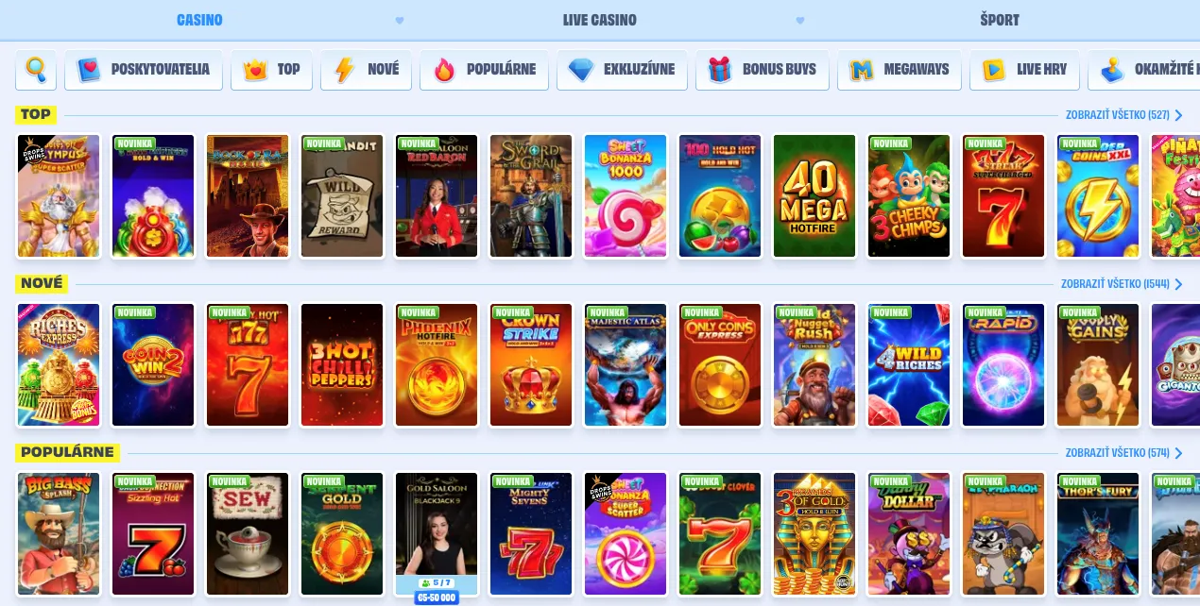This screenshot has height=606, width=1200.
Task: Show all 527 Top games
Action: (1123, 115)
